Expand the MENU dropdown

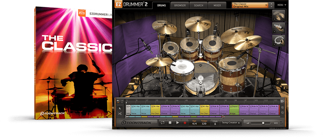[282, 5]
